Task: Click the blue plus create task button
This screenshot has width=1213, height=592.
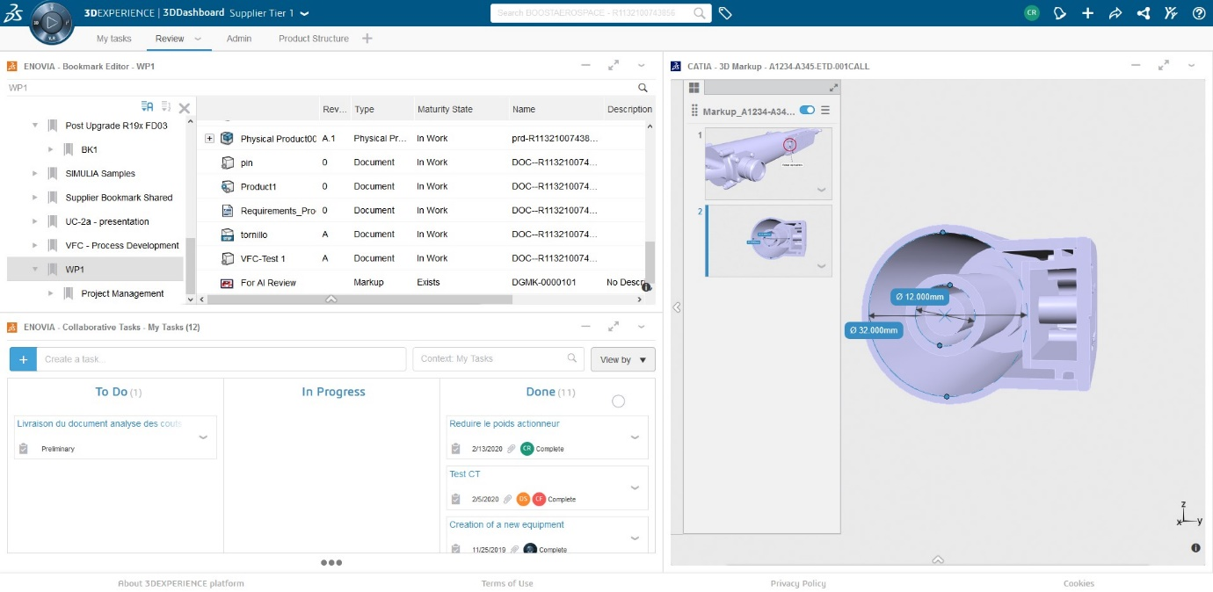Action: pyautogui.click(x=23, y=358)
